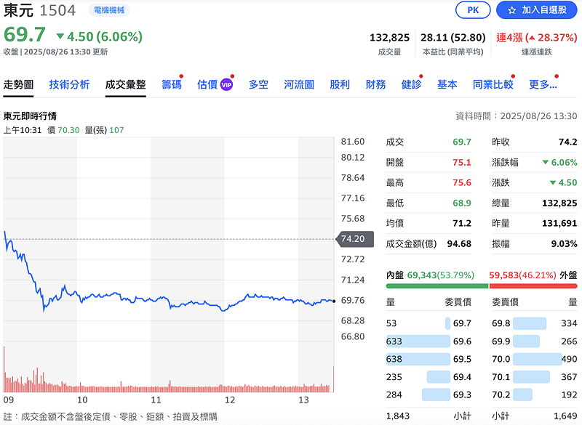Screen dimensions: 582x425
Task: Click the 69.3 bid price row
Action: [428, 394]
